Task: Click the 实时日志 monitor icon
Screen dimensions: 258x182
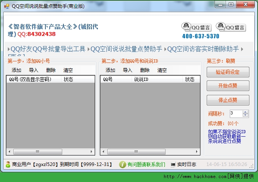Action: click(x=173, y=164)
